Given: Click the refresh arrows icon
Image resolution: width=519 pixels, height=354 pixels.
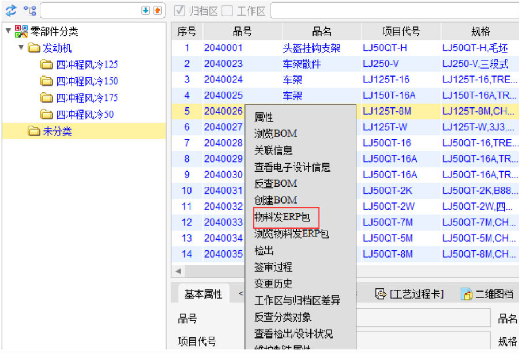Looking at the screenshot, I should 11,10.
